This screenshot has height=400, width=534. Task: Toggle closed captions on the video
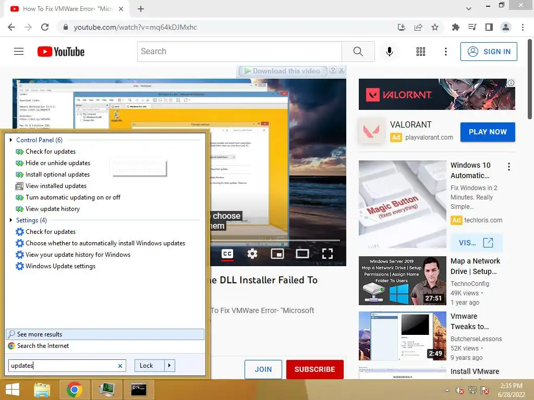[x=227, y=254]
